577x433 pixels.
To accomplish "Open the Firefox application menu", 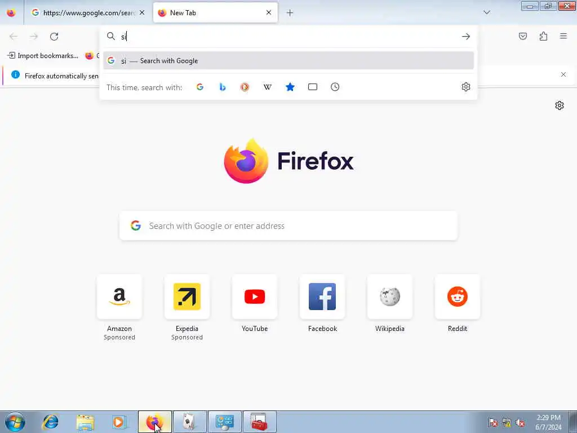I will tap(563, 36).
